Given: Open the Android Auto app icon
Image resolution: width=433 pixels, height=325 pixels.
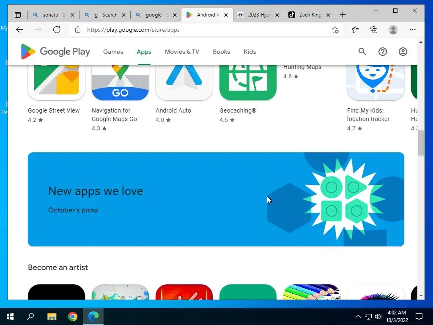Looking at the screenshot, I should point(184,83).
